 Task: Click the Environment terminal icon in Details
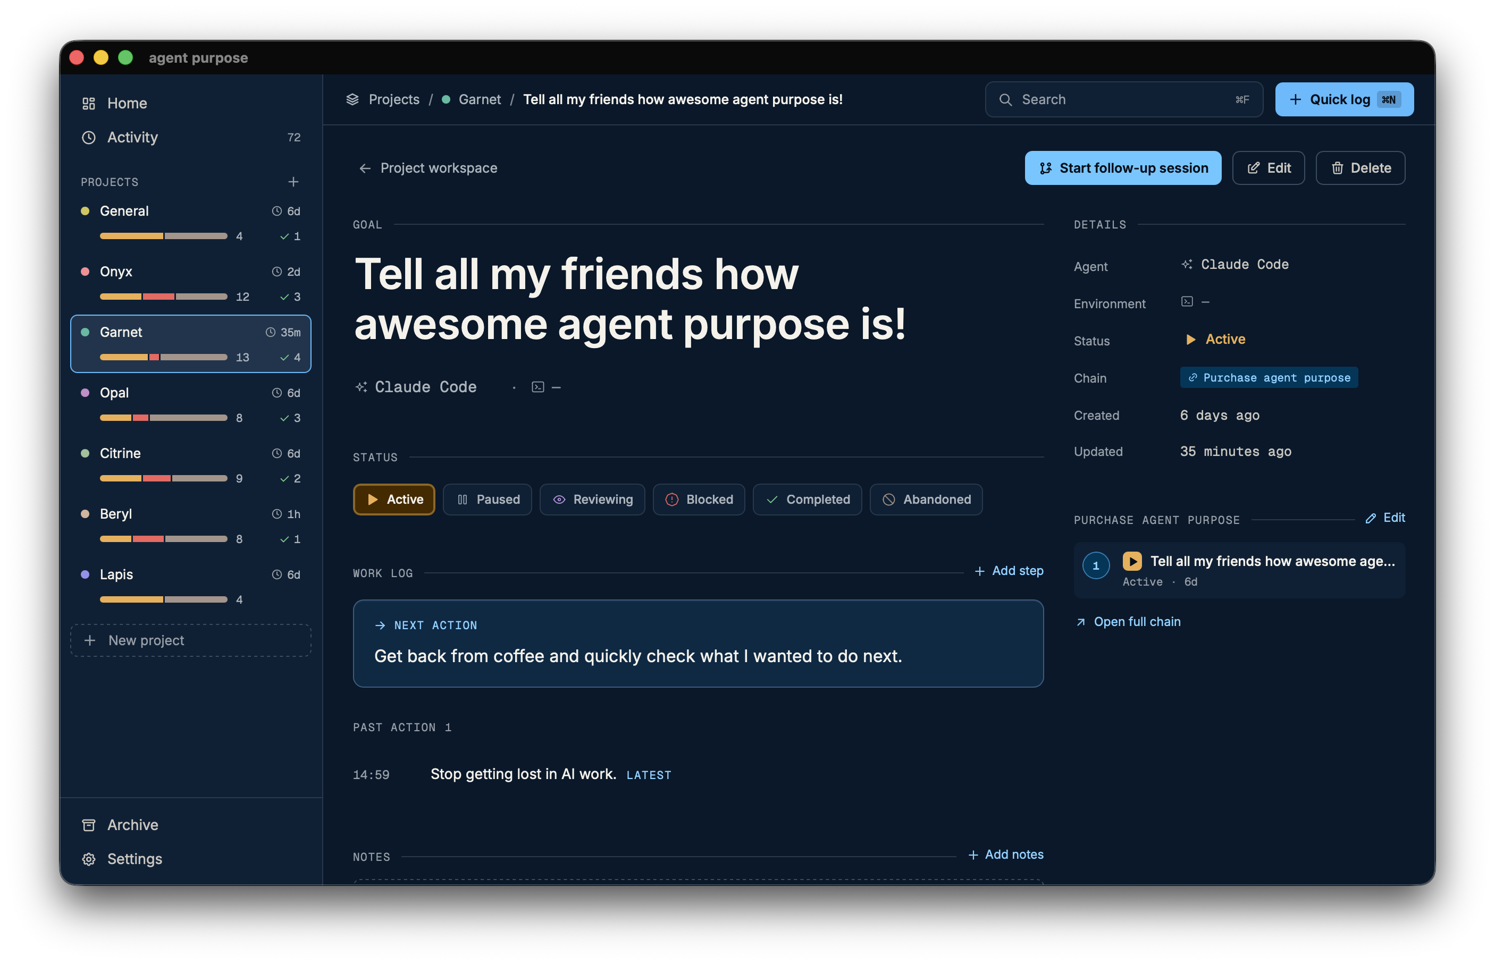pyautogui.click(x=1186, y=302)
